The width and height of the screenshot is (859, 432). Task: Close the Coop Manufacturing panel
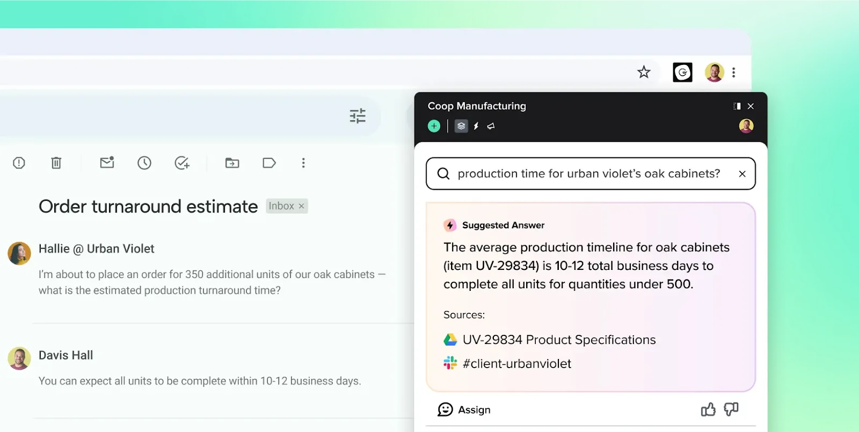tap(751, 106)
